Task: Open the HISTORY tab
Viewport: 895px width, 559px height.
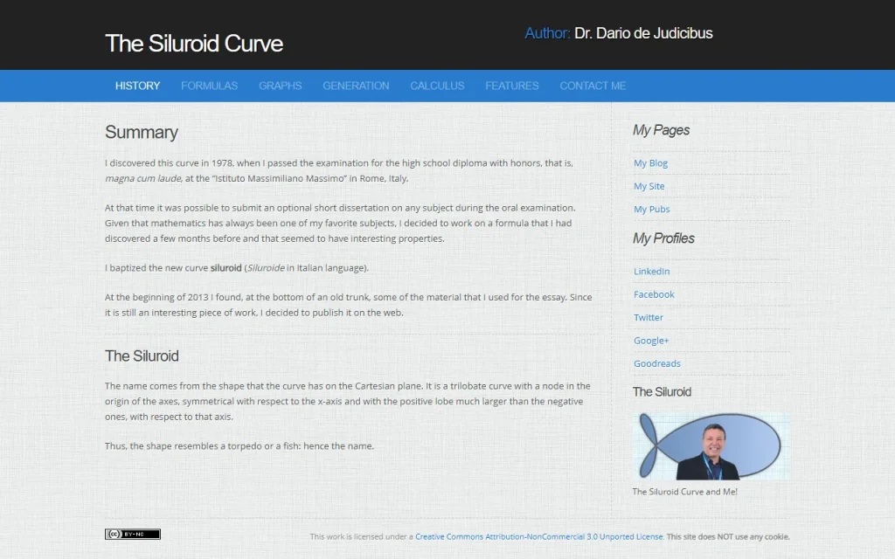Action: click(x=137, y=86)
